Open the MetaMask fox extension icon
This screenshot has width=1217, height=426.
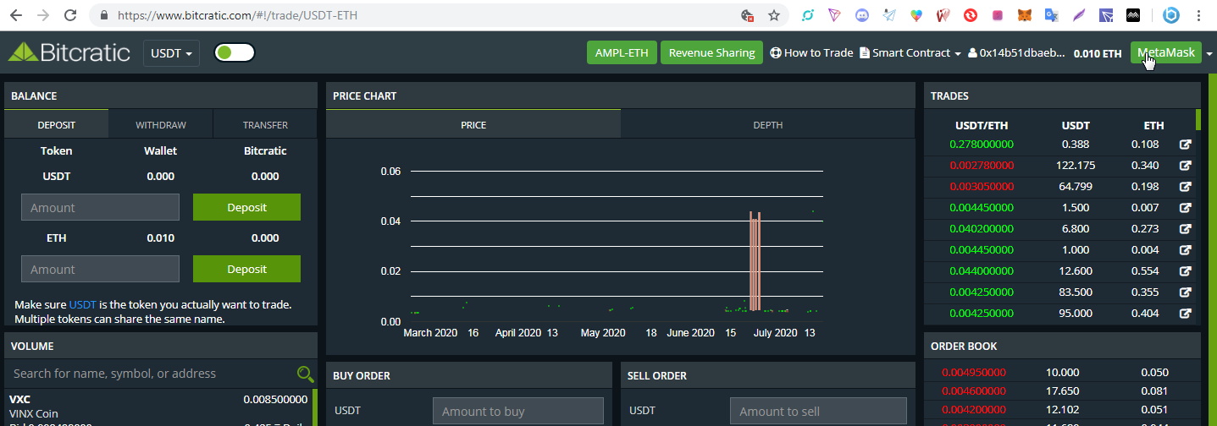[x=1026, y=15]
